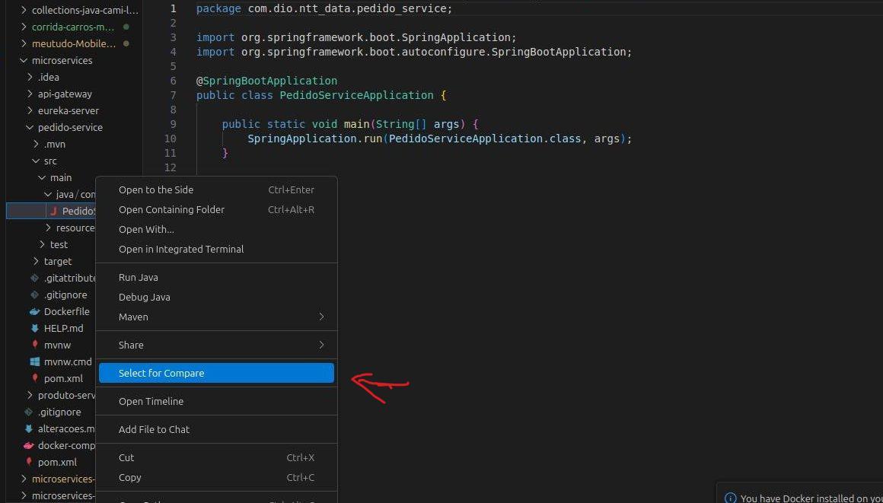The width and height of the screenshot is (883, 503).
Task: Expand collections-java-cami folder chevron
Action: [x=24, y=10]
